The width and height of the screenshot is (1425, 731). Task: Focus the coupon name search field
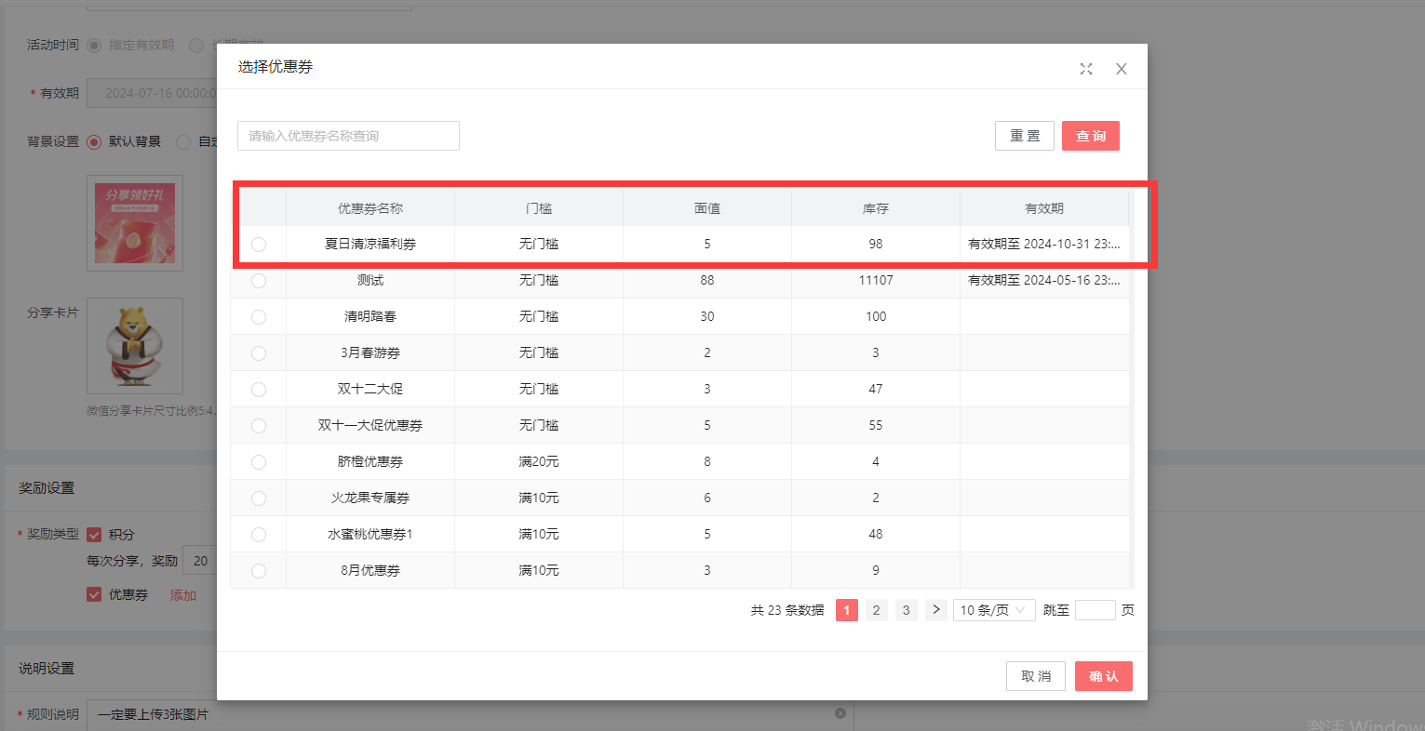pos(348,136)
